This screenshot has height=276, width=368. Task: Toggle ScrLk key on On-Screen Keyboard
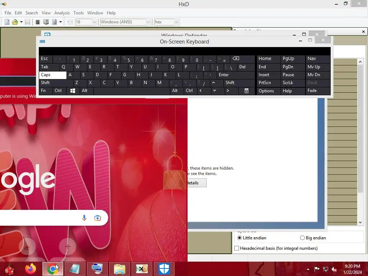pyautogui.click(x=293, y=83)
